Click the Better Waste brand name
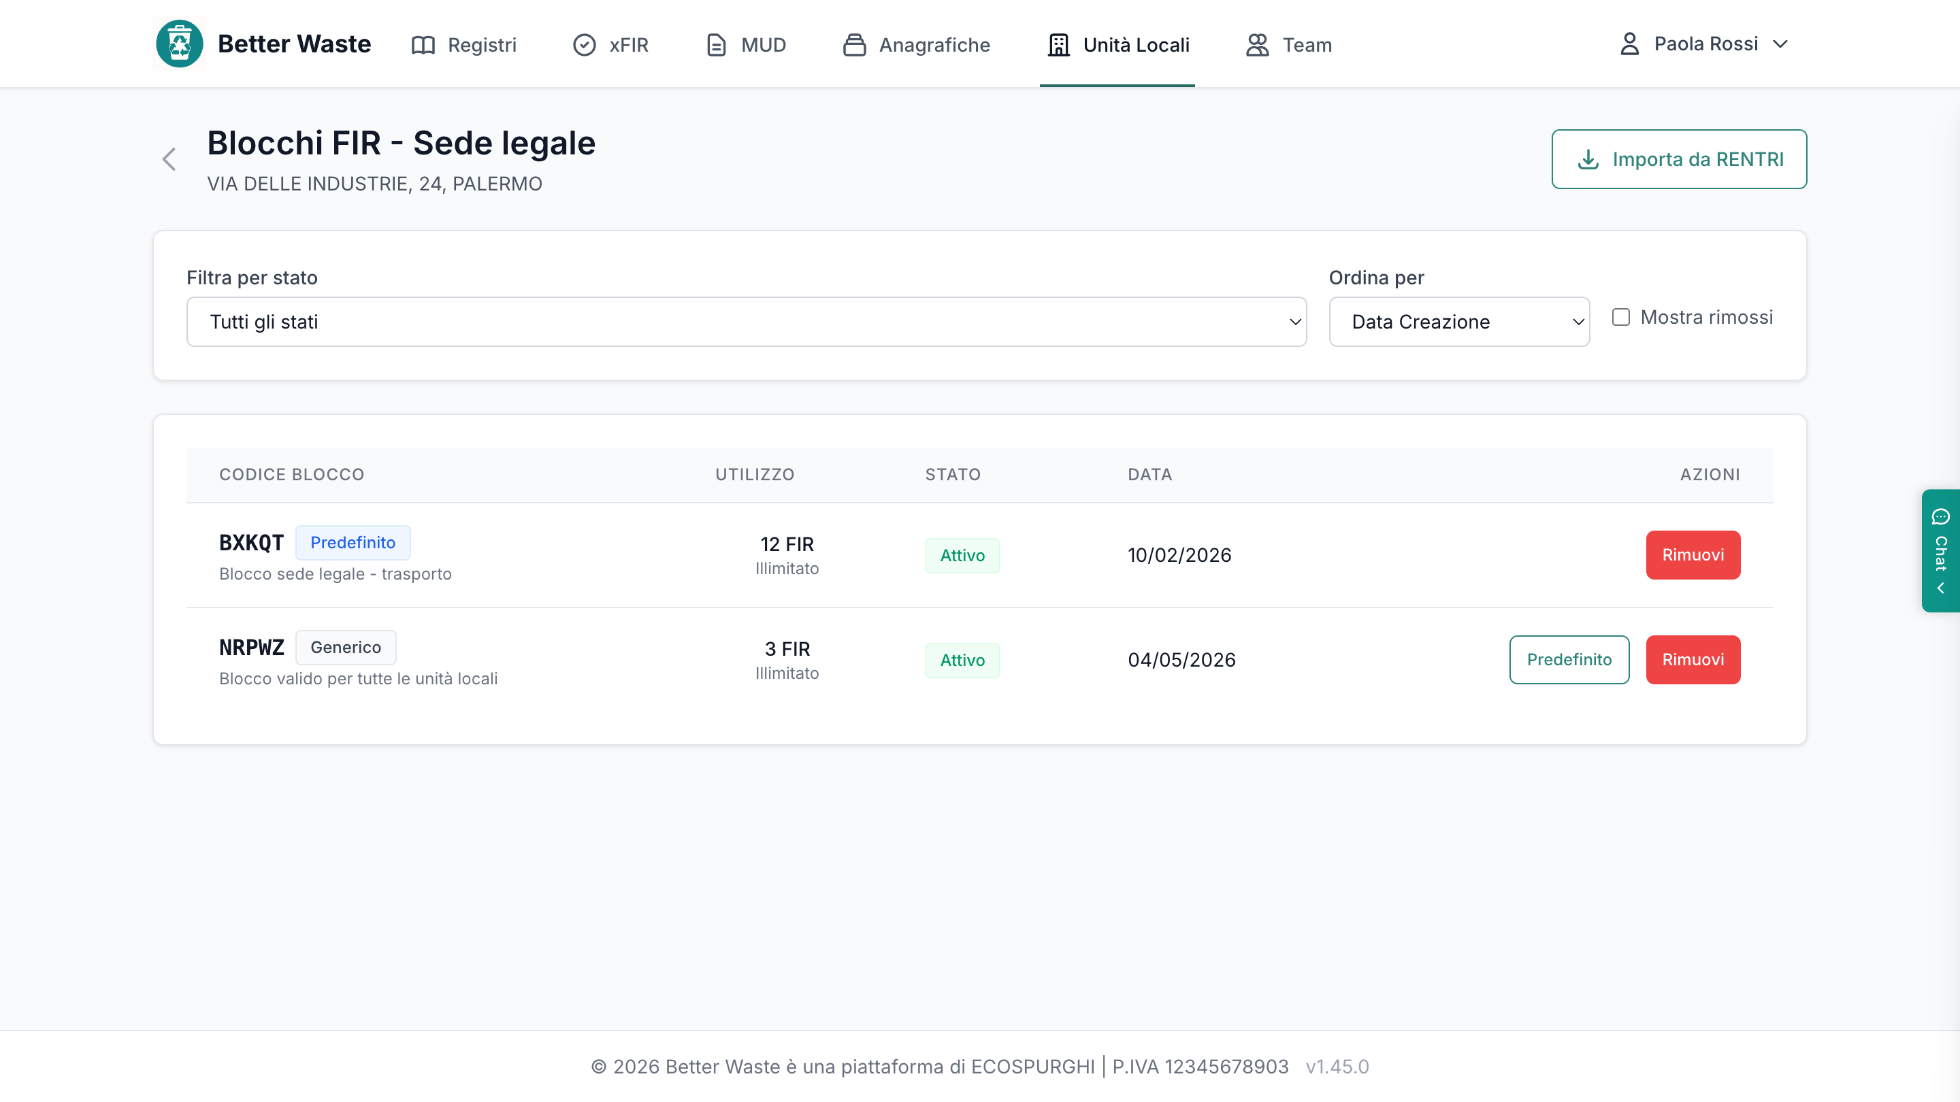1960x1102 pixels. [x=295, y=44]
